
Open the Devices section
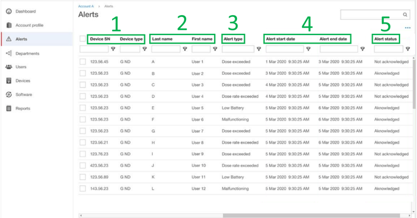pos(22,81)
